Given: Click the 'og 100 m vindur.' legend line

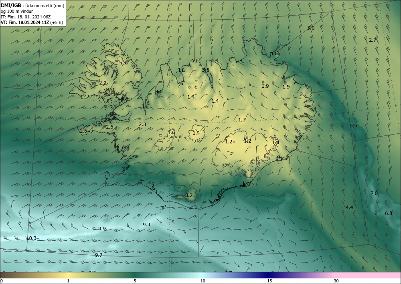Looking at the screenshot, I should [x=17, y=11].
